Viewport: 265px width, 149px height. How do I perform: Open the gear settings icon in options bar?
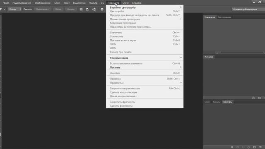[x=102, y=9]
